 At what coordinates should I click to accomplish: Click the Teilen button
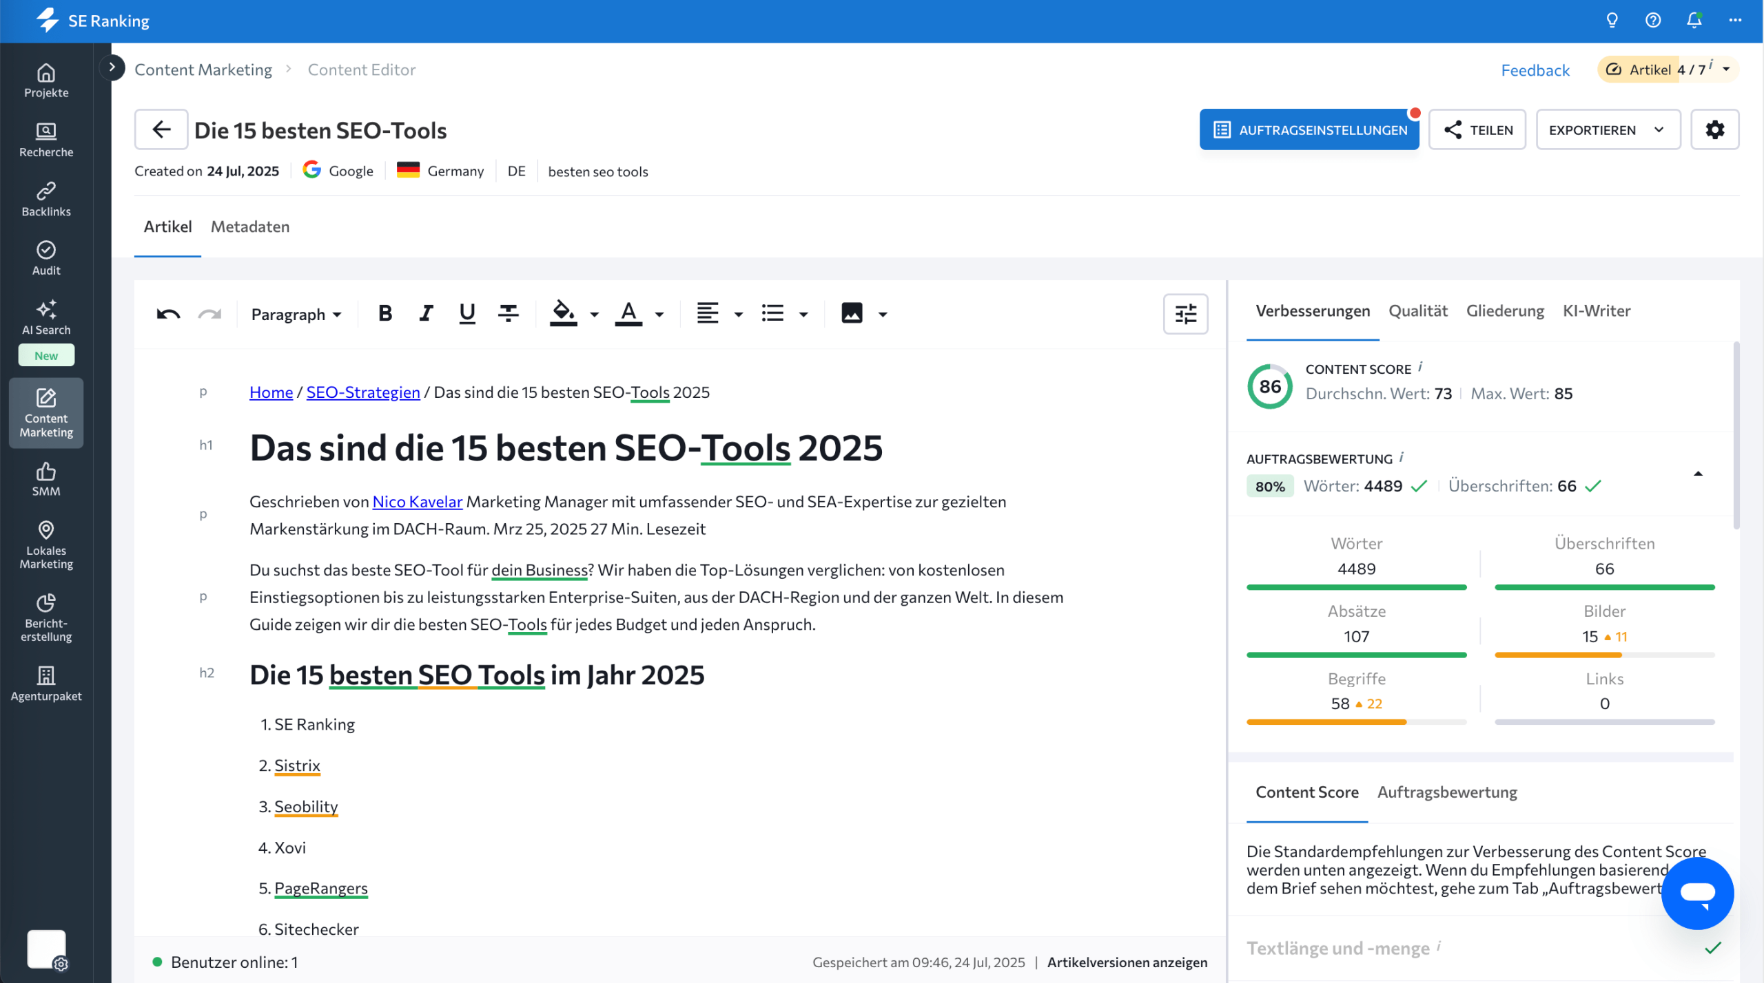(1477, 129)
